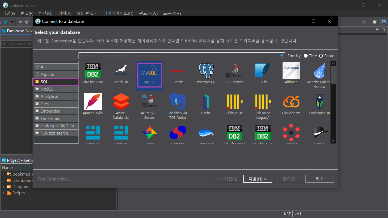The width and height of the screenshot is (388, 218).
Task: Pick the ClickHouse (Legacy) icon
Action: point(262,101)
